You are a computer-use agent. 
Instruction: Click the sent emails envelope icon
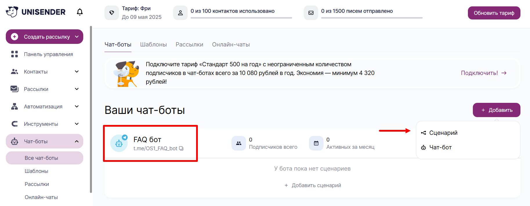click(x=311, y=13)
